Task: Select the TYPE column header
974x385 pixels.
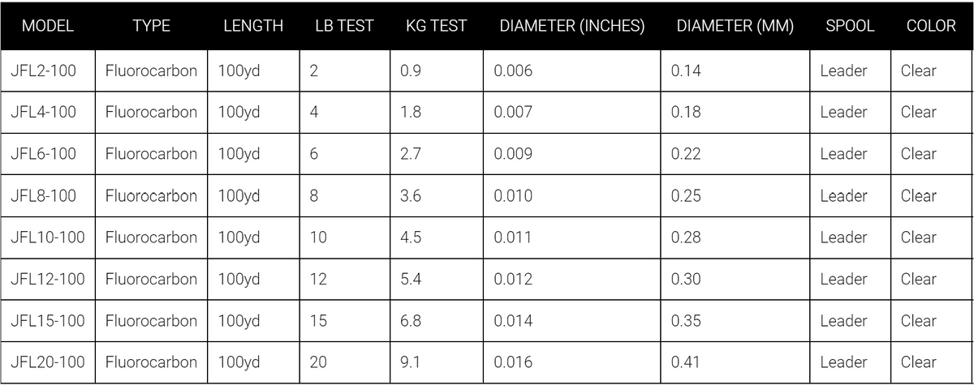Action: pos(152,26)
